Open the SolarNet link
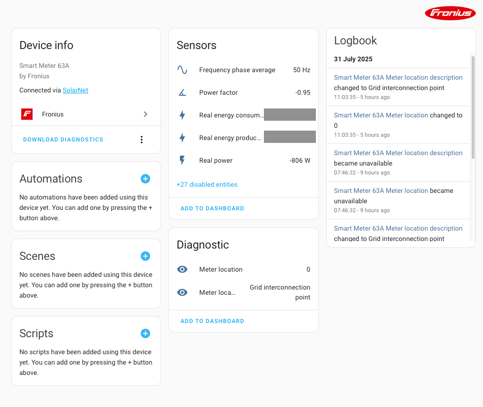Image resolution: width=483 pixels, height=407 pixels. coord(76,90)
